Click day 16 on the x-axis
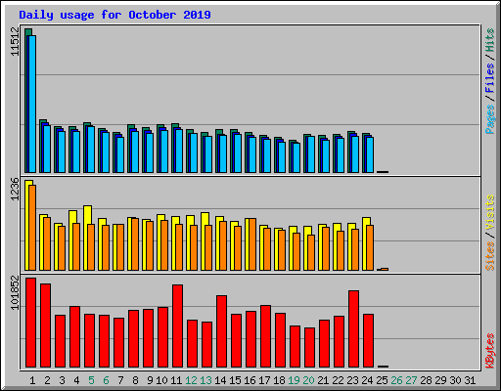The image size is (501, 391). (250, 380)
